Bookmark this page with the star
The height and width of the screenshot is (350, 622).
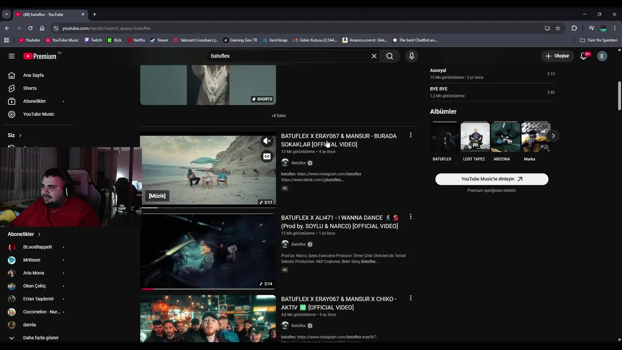[x=558, y=28]
